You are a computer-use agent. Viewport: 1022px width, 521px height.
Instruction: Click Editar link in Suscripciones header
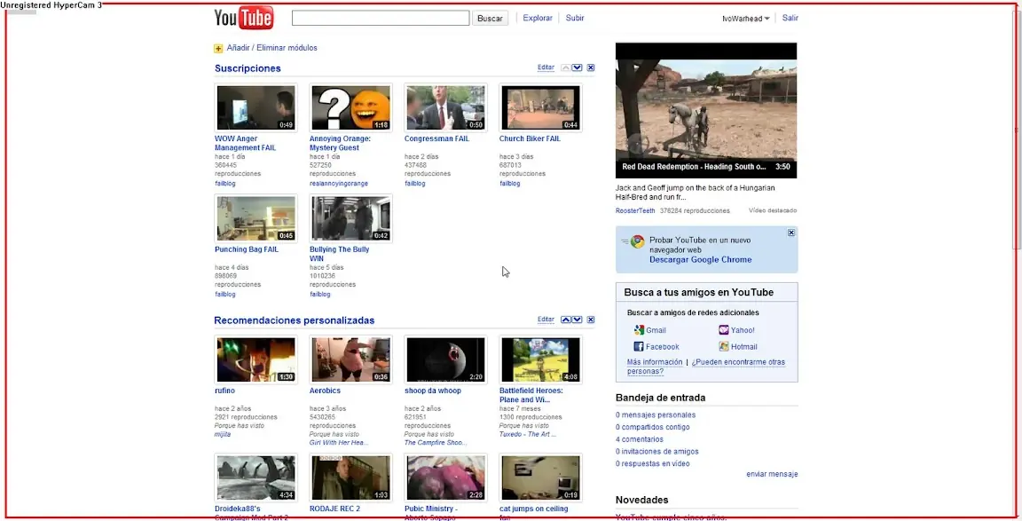pos(546,68)
